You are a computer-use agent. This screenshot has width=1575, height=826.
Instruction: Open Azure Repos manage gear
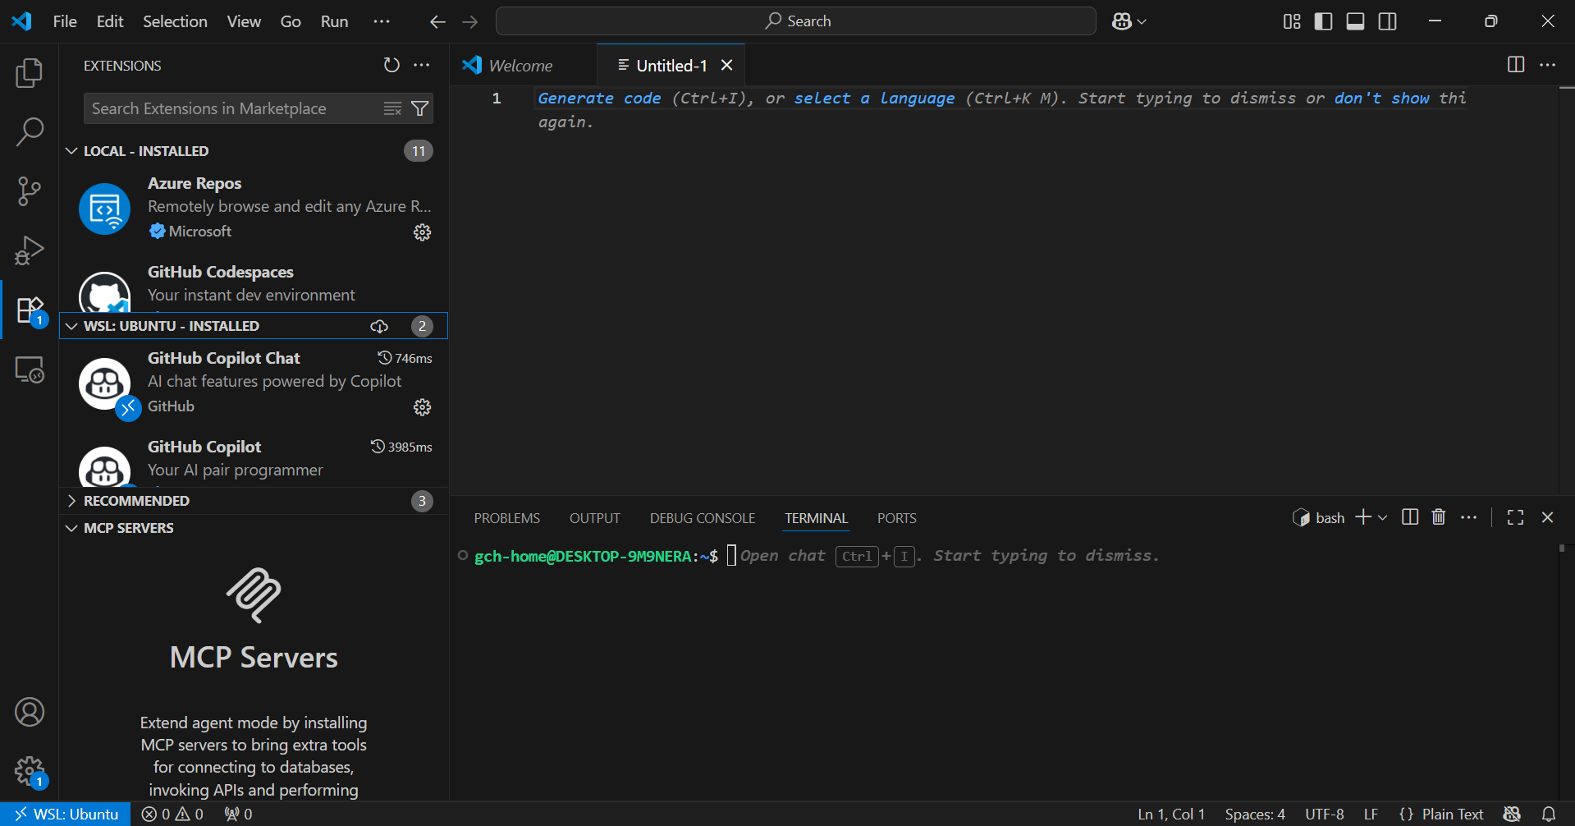pos(422,232)
